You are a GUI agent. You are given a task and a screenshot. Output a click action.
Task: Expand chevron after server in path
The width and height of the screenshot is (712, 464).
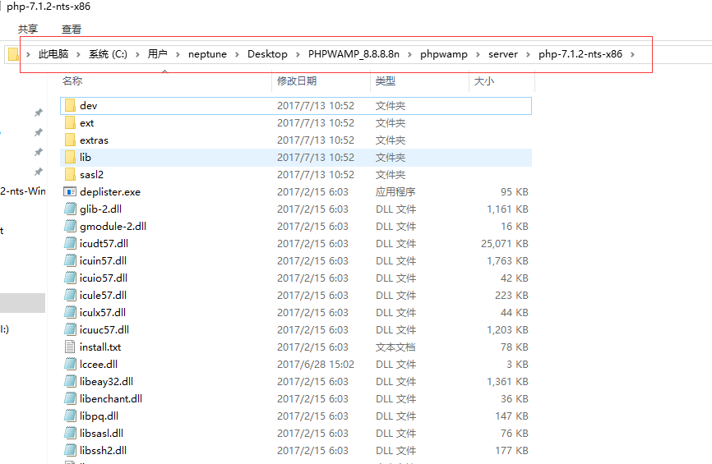click(x=528, y=54)
